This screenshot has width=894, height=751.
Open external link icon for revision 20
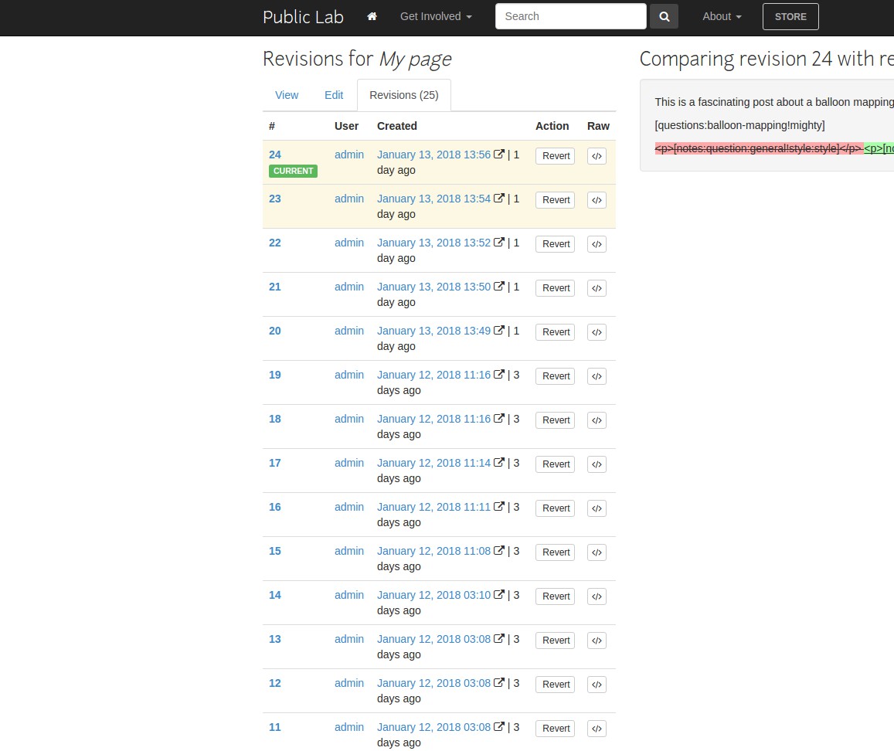pyautogui.click(x=499, y=330)
